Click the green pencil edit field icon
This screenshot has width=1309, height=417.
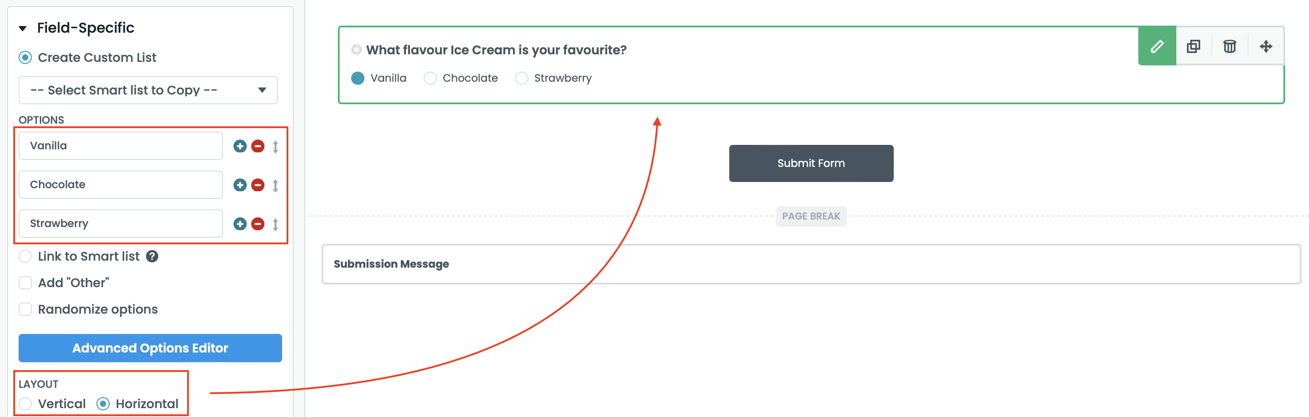pyautogui.click(x=1156, y=47)
